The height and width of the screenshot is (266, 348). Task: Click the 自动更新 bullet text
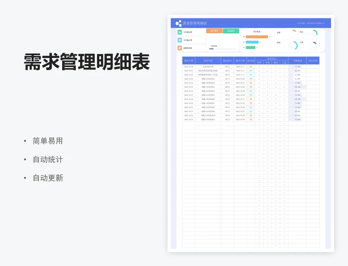48,178
